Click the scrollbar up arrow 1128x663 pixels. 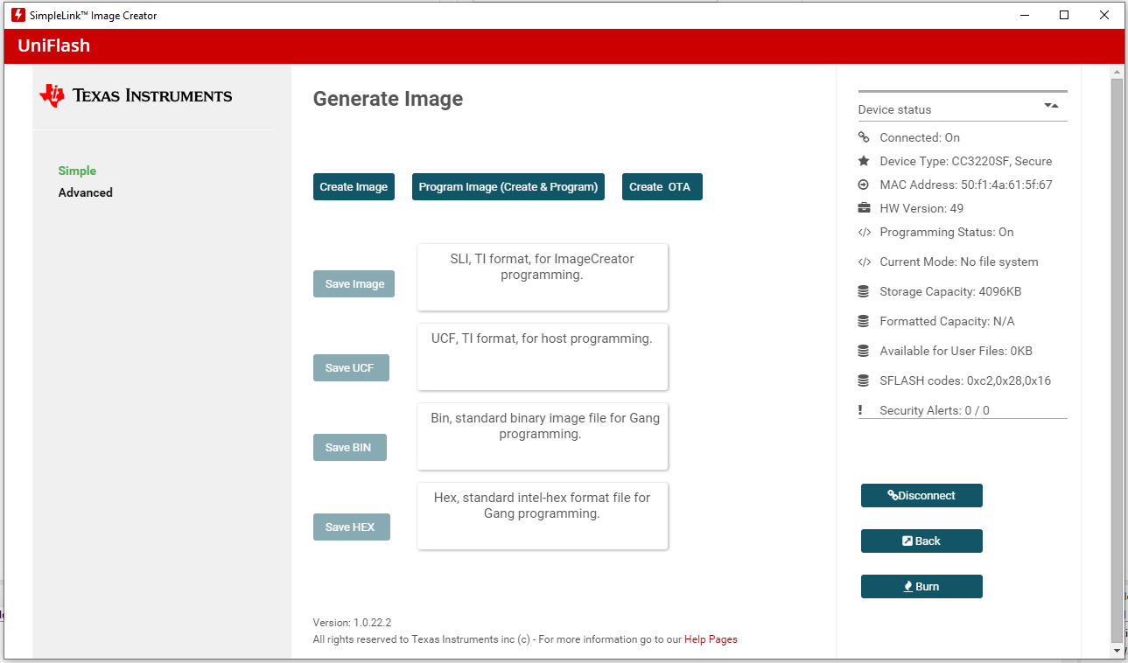pos(1117,71)
